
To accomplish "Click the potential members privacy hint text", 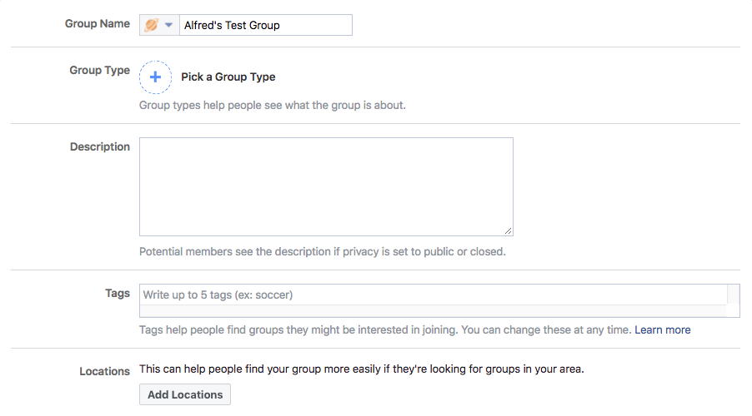I will tap(322, 251).
